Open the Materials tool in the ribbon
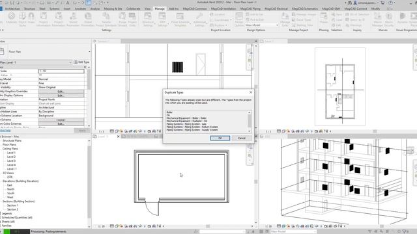The height and width of the screenshot is (234, 417). click(x=12, y=19)
